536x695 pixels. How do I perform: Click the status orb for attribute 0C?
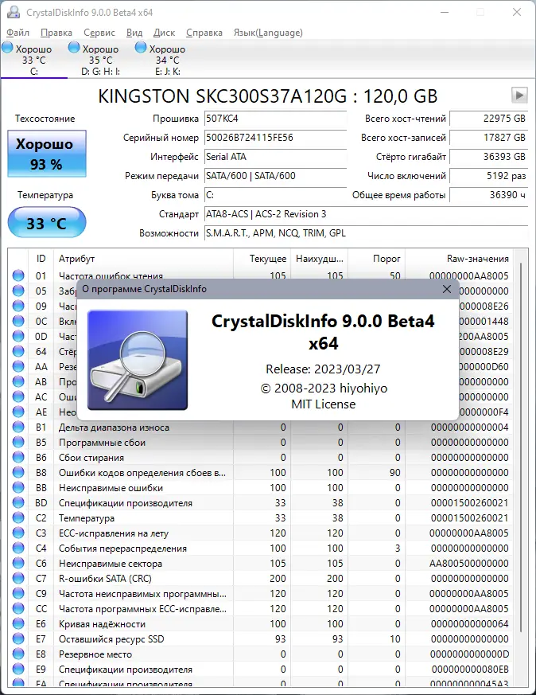point(18,321)
